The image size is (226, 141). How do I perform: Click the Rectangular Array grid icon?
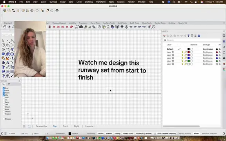[12, 71]
